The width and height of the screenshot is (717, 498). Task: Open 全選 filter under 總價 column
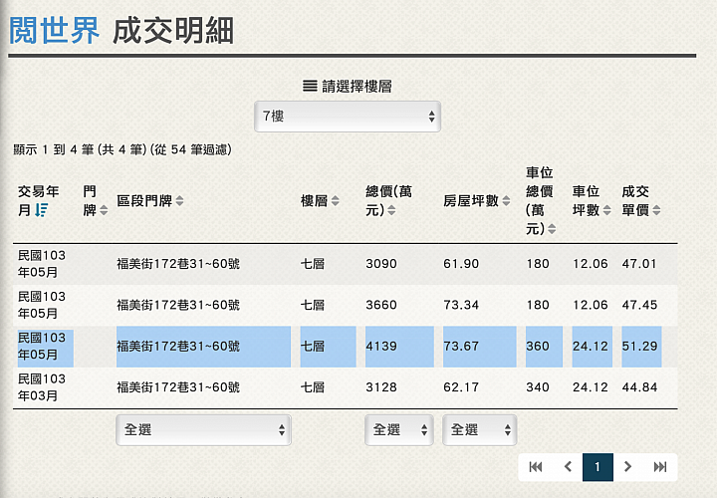(x=398, y=430)
